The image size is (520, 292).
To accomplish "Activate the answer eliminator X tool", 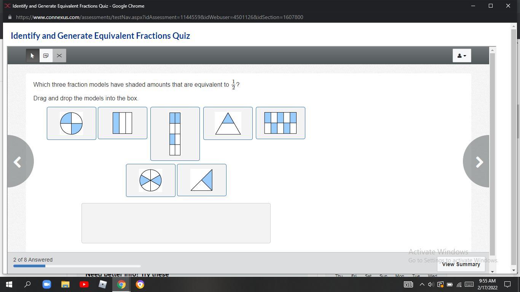I will [59, 56].
